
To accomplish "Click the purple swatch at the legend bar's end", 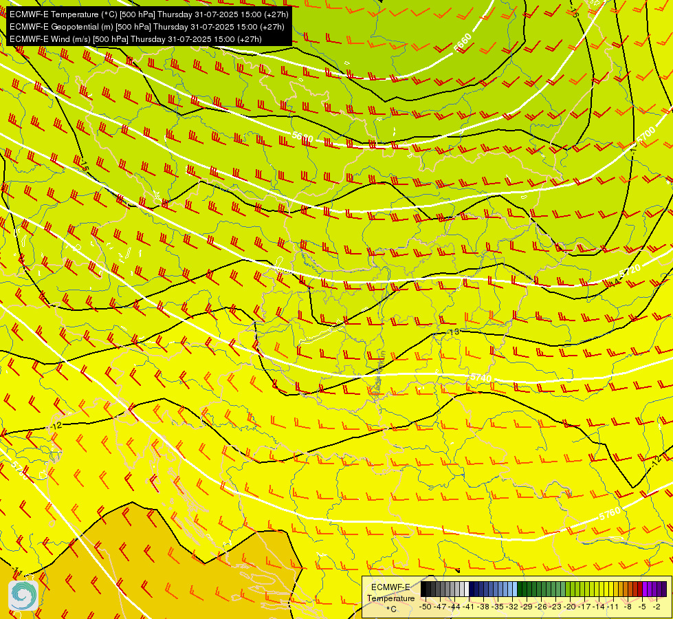I will pyautogui.click(x=664, y=589).
